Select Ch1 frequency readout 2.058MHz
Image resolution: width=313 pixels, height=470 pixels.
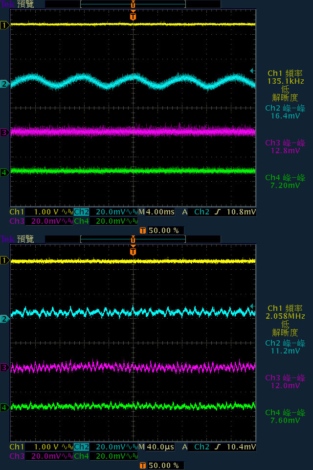point(286,316)
